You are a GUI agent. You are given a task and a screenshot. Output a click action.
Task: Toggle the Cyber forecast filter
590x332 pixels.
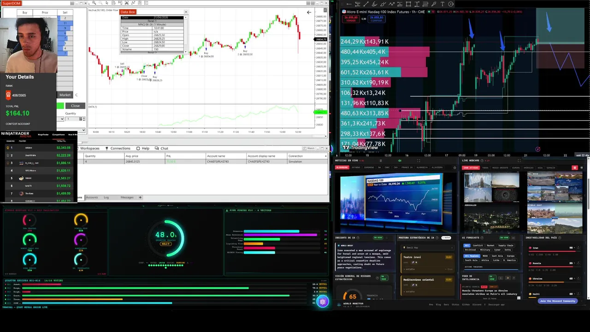pos(497,250)
